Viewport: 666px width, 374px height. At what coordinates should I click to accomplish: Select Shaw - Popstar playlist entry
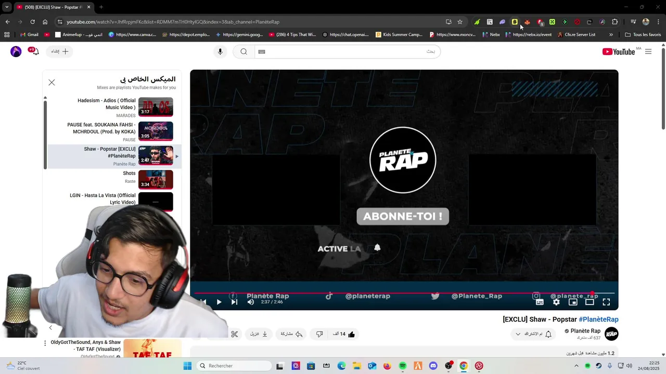114,156
